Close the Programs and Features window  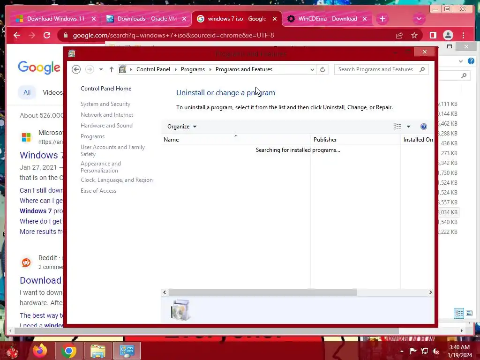click(424, 52)
